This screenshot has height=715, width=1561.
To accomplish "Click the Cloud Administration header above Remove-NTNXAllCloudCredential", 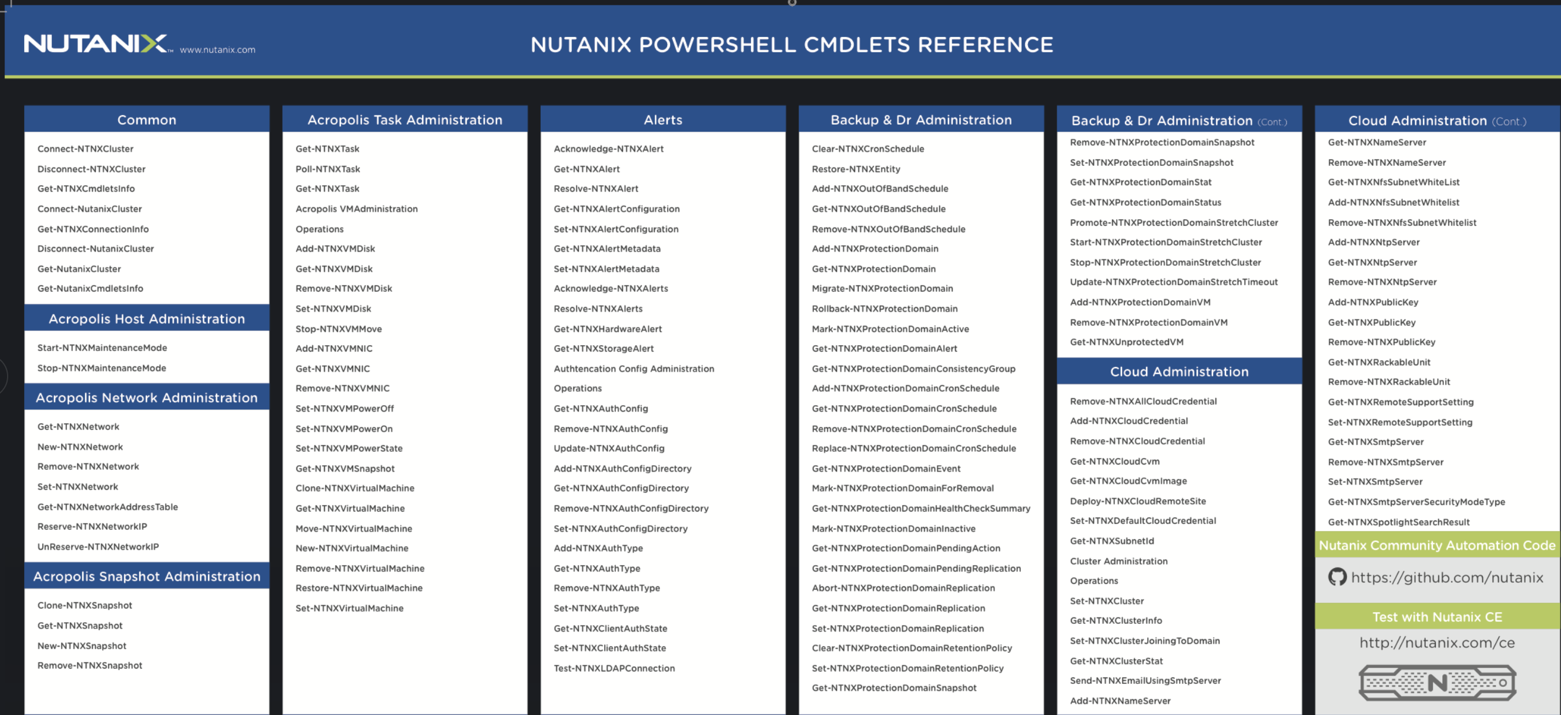I will [1179, 371].
